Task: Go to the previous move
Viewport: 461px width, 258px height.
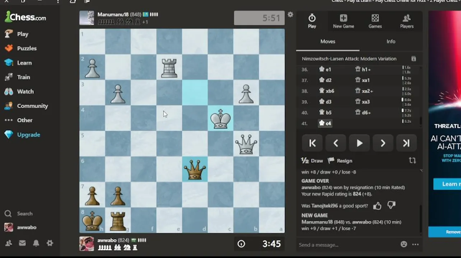Action: 336,143
